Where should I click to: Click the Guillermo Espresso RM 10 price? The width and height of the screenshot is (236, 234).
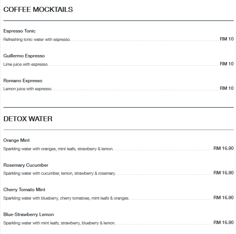point(226,64)
